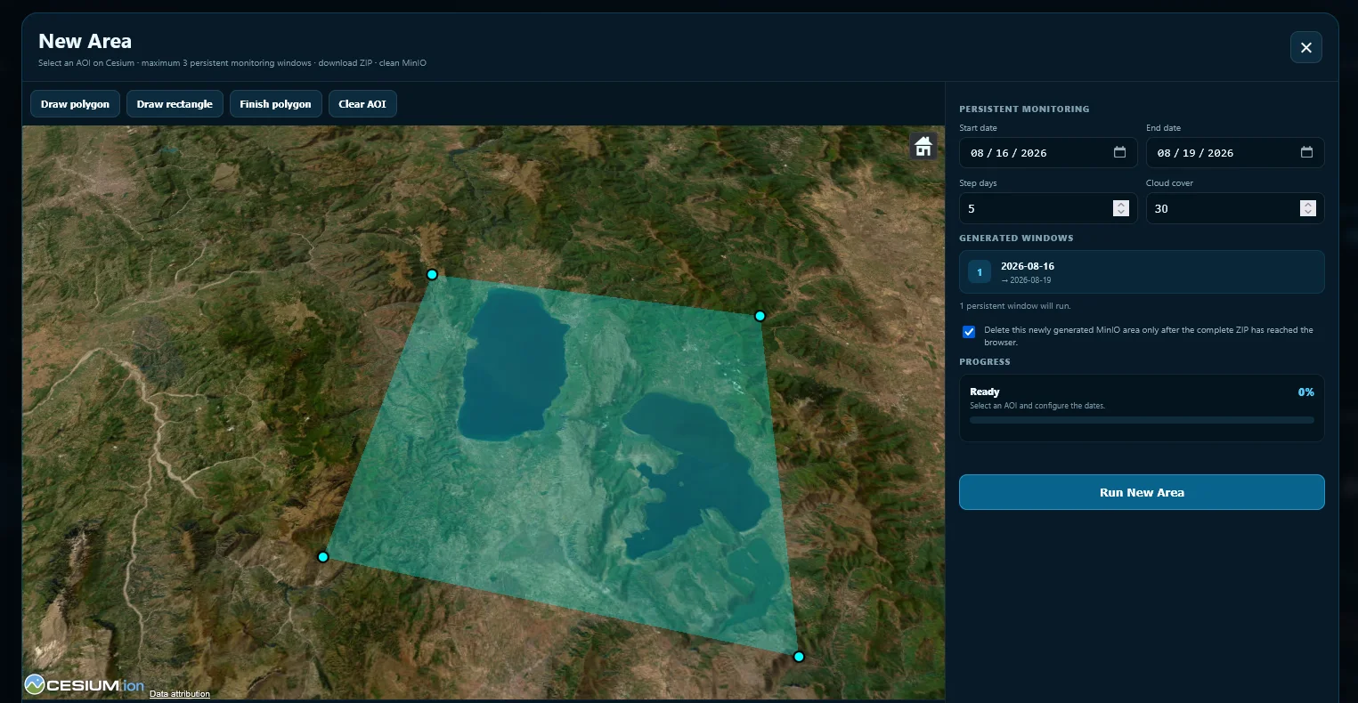Viewport: 1358px width, 703px height.
Task: Click the Draw polygon button
Action: pos(75,104)
